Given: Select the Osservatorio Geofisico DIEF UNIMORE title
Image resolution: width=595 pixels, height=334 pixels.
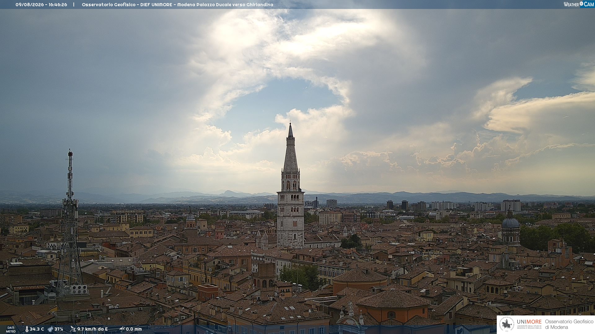Looking at the screenshot, I should click(x=177, y=5).
